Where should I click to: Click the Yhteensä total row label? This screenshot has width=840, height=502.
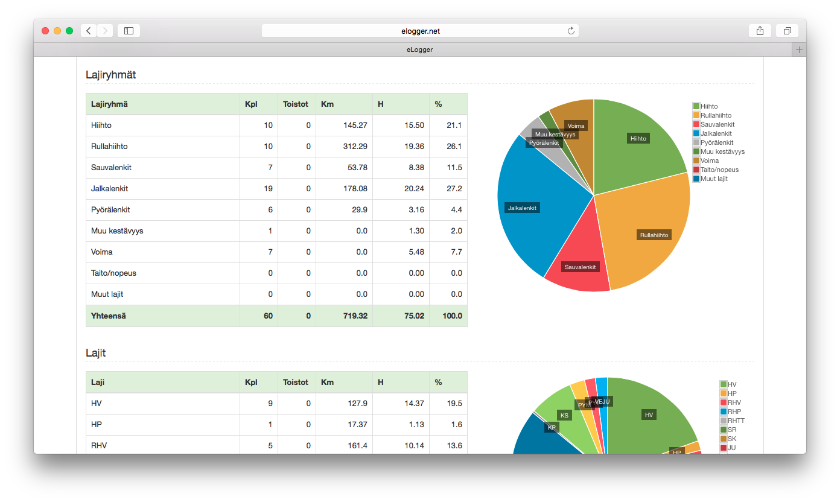(109, 316)
